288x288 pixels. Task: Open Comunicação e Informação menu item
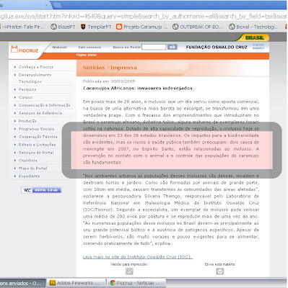pyautogui.click(x=45, y=105)
